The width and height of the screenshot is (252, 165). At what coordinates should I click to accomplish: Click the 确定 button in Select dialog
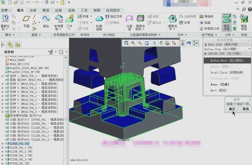coord(232,109)
